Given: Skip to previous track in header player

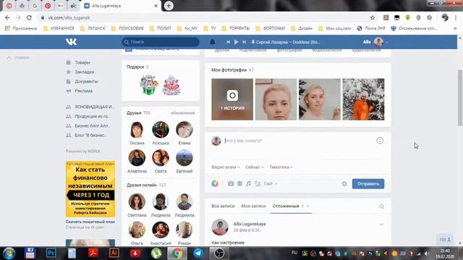Looking at the screenshot, I should coord(228,42).
